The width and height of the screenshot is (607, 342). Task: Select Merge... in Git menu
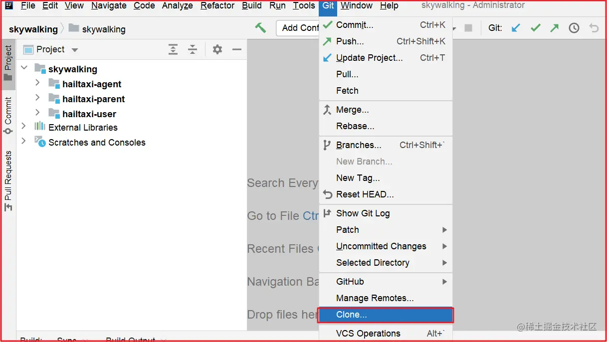coord(386,110)
